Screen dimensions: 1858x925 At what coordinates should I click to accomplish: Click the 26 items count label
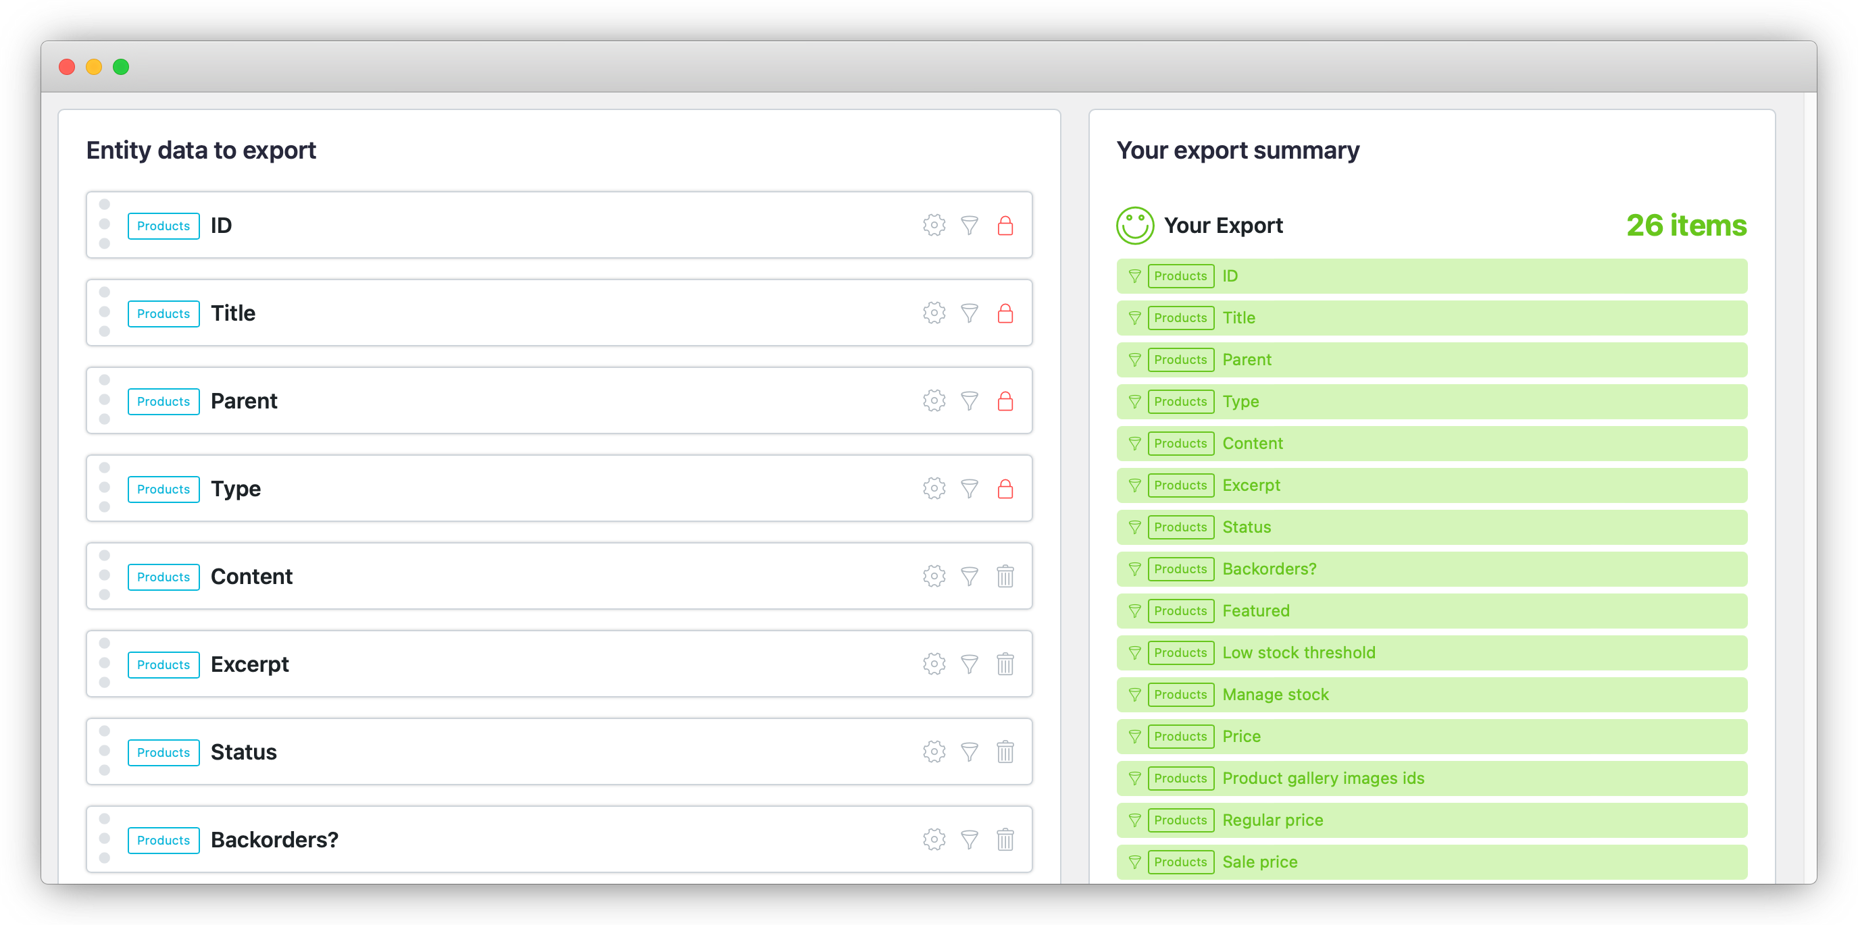click(x=1686, y=226)
